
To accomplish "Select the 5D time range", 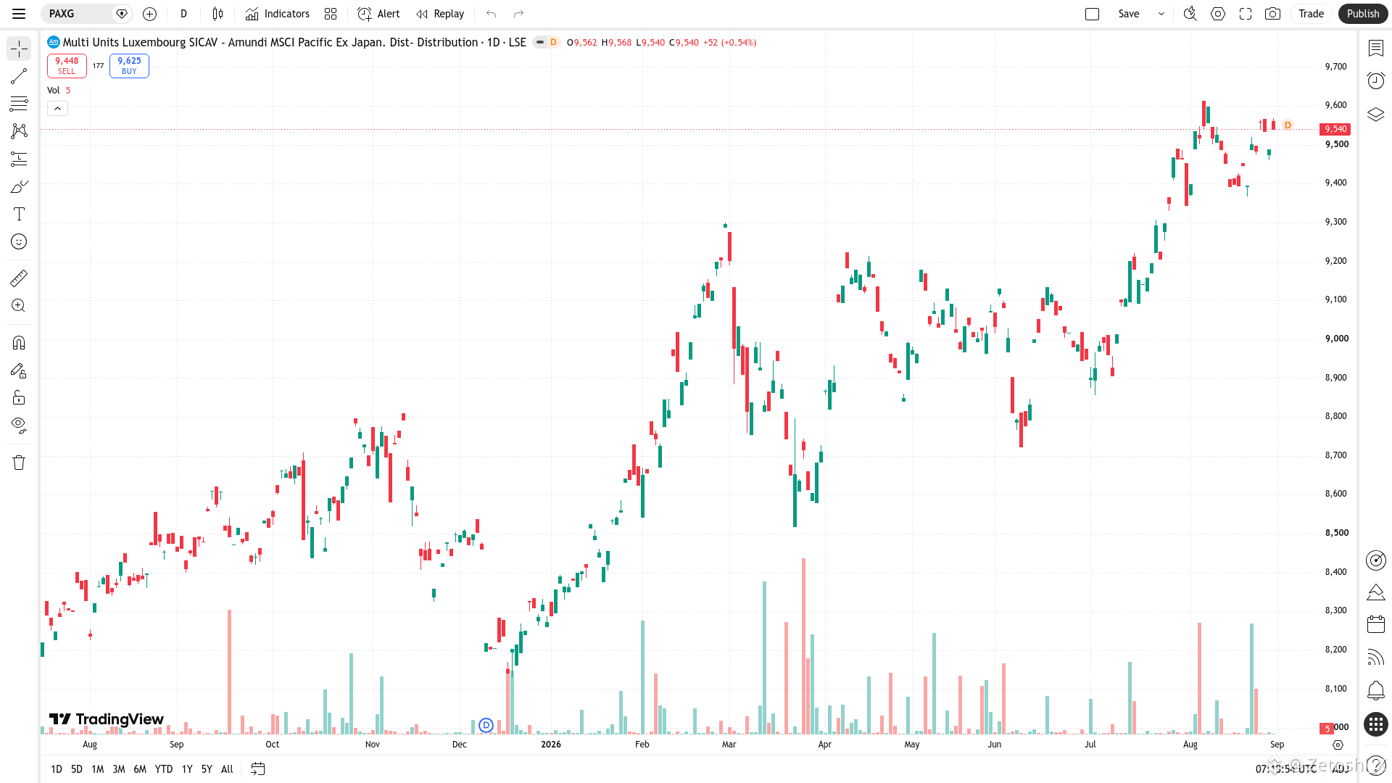I will [77, 769].
